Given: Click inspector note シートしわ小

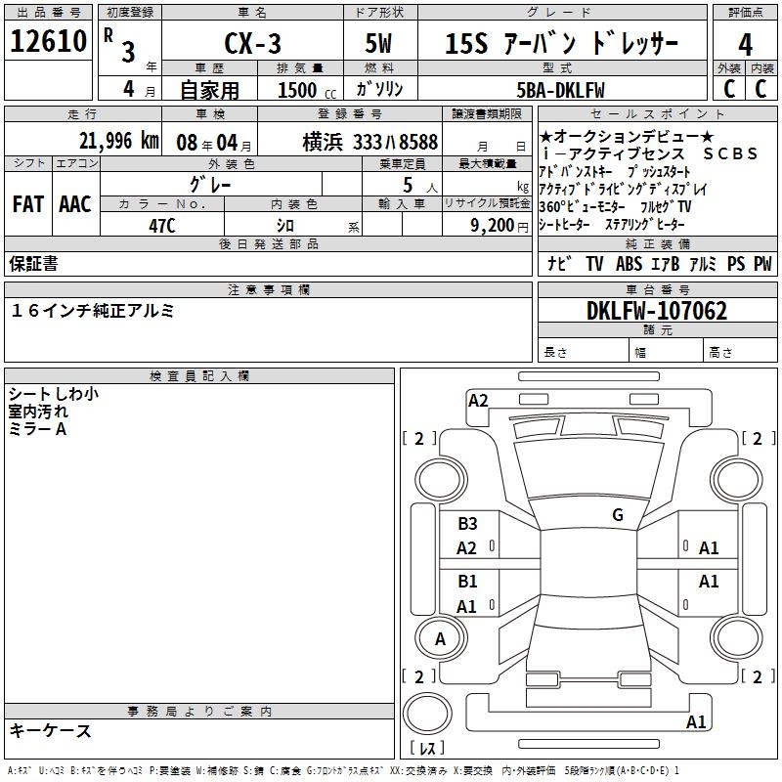Looking at the screenshot, I should click(x=54, y=394).
